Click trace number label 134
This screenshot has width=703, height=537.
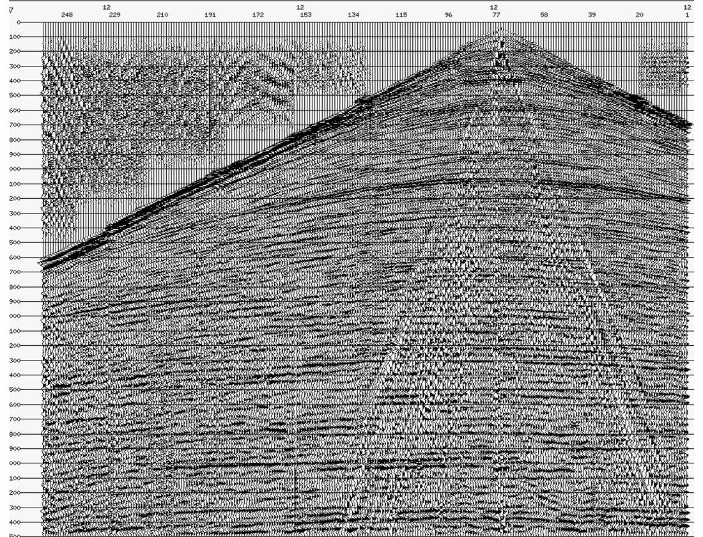353,15
